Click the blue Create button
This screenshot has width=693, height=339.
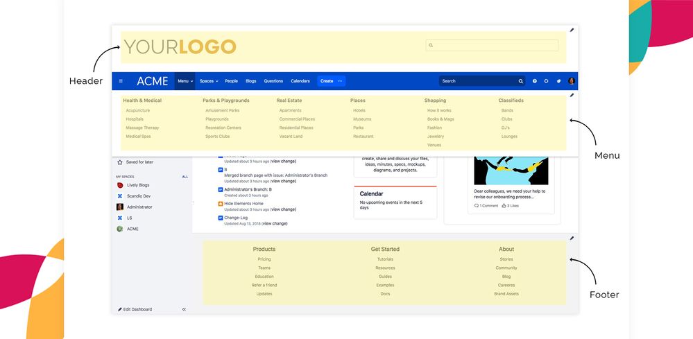(327, 81)
